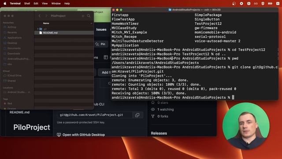
Task: Open the Help menu
Action: [67, 4]
